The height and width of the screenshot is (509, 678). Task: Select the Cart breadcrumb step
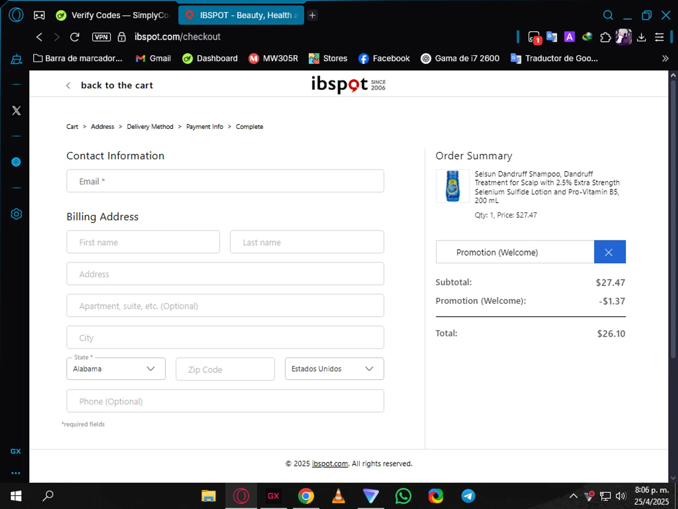pos(72,127)
